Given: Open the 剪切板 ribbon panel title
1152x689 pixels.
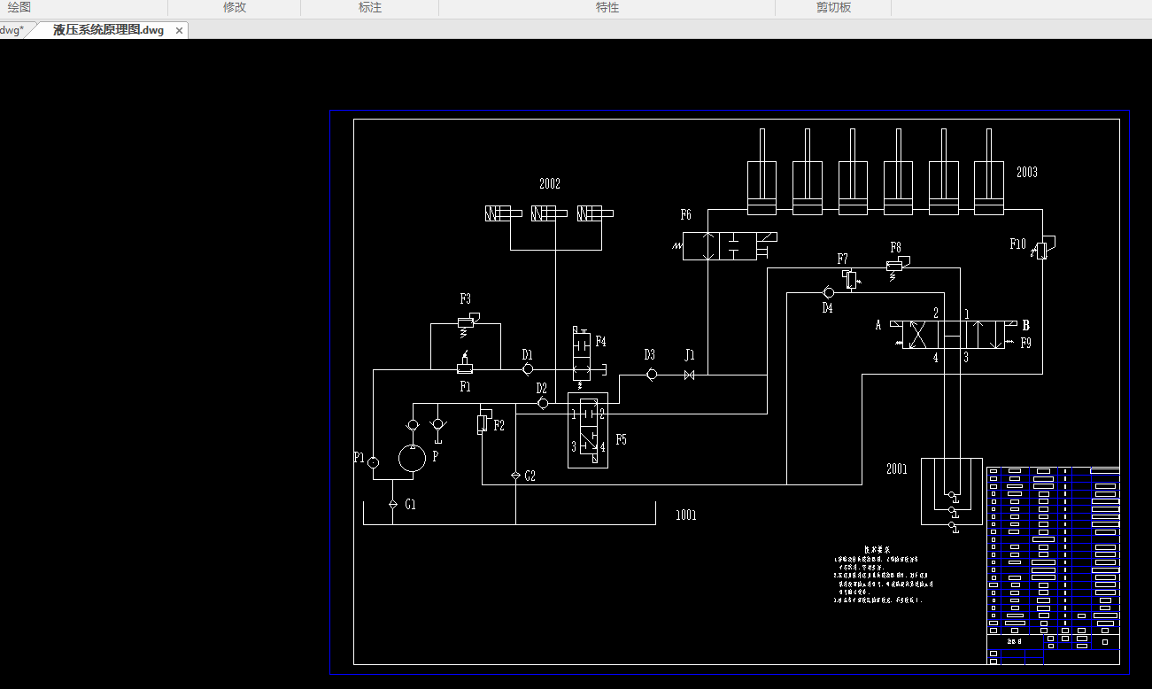Looking at the screenshot, I should click(x=833, y=7).
